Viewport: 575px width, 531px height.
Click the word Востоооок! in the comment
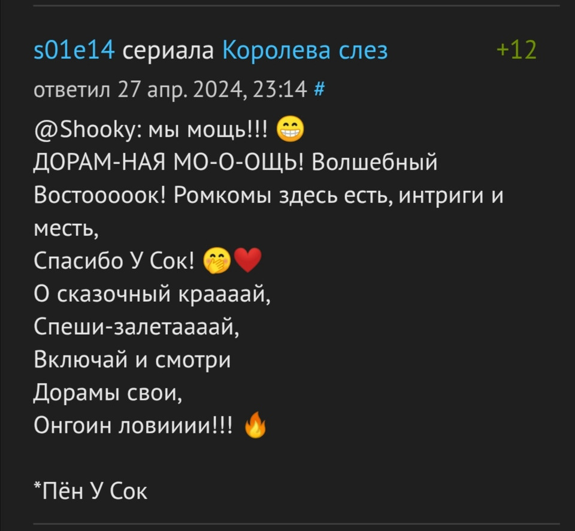[99, 195]
